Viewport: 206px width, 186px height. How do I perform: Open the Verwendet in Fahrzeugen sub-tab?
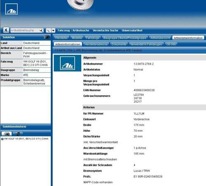click(x=146, y=44)
